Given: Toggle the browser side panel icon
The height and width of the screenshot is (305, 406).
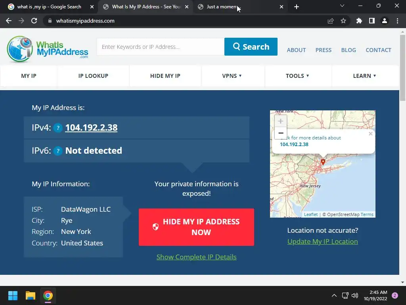Looking at the screenshot, I should tap(372, 21).
